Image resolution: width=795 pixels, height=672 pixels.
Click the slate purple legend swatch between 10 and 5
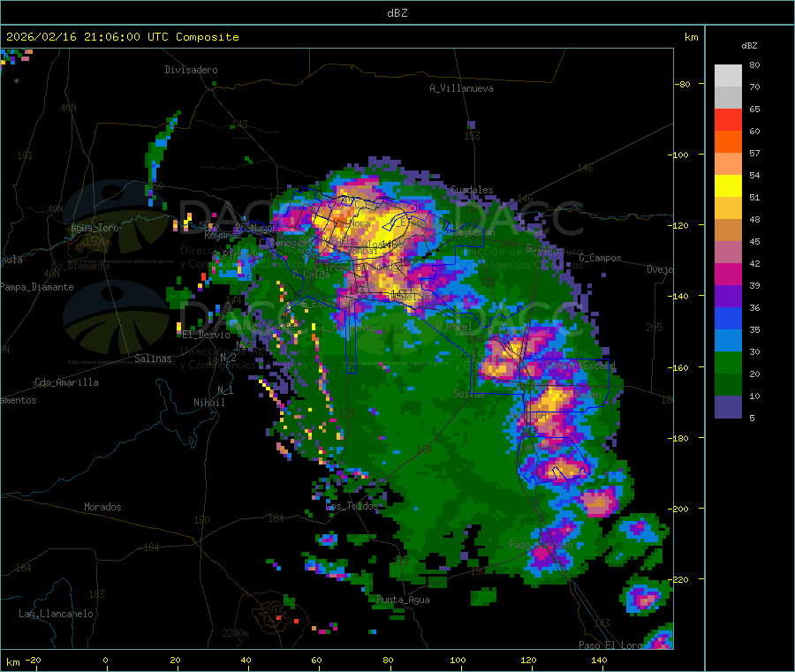point(728,407)
